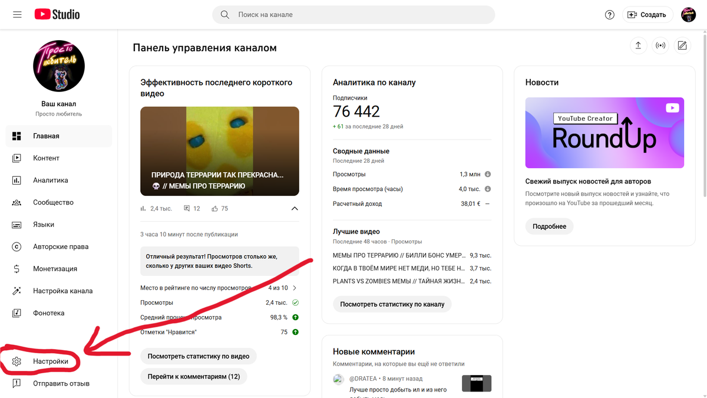707x398 pixels.
Task: Click the down arrow next to Время просмотра 4,0 тыс.
Action: click(488, 189)
